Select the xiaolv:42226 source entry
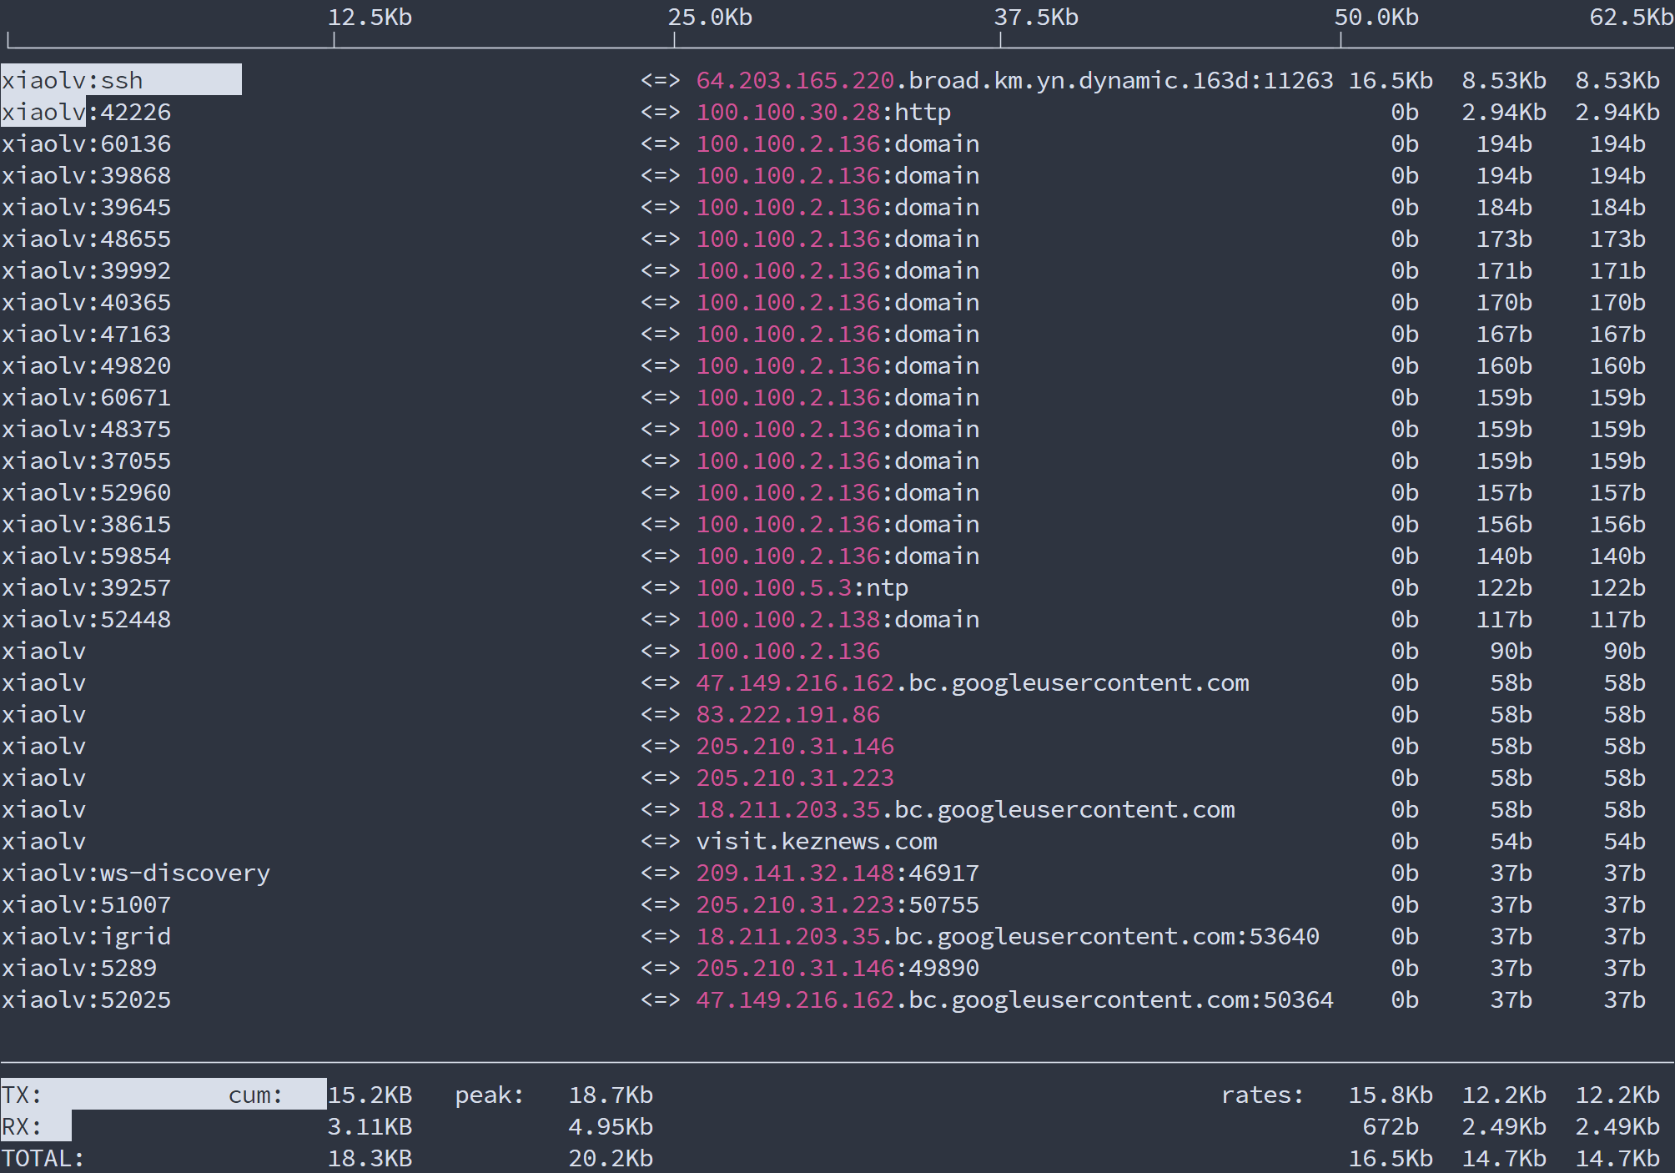The image size is (1675, 1173). (86, 112)
